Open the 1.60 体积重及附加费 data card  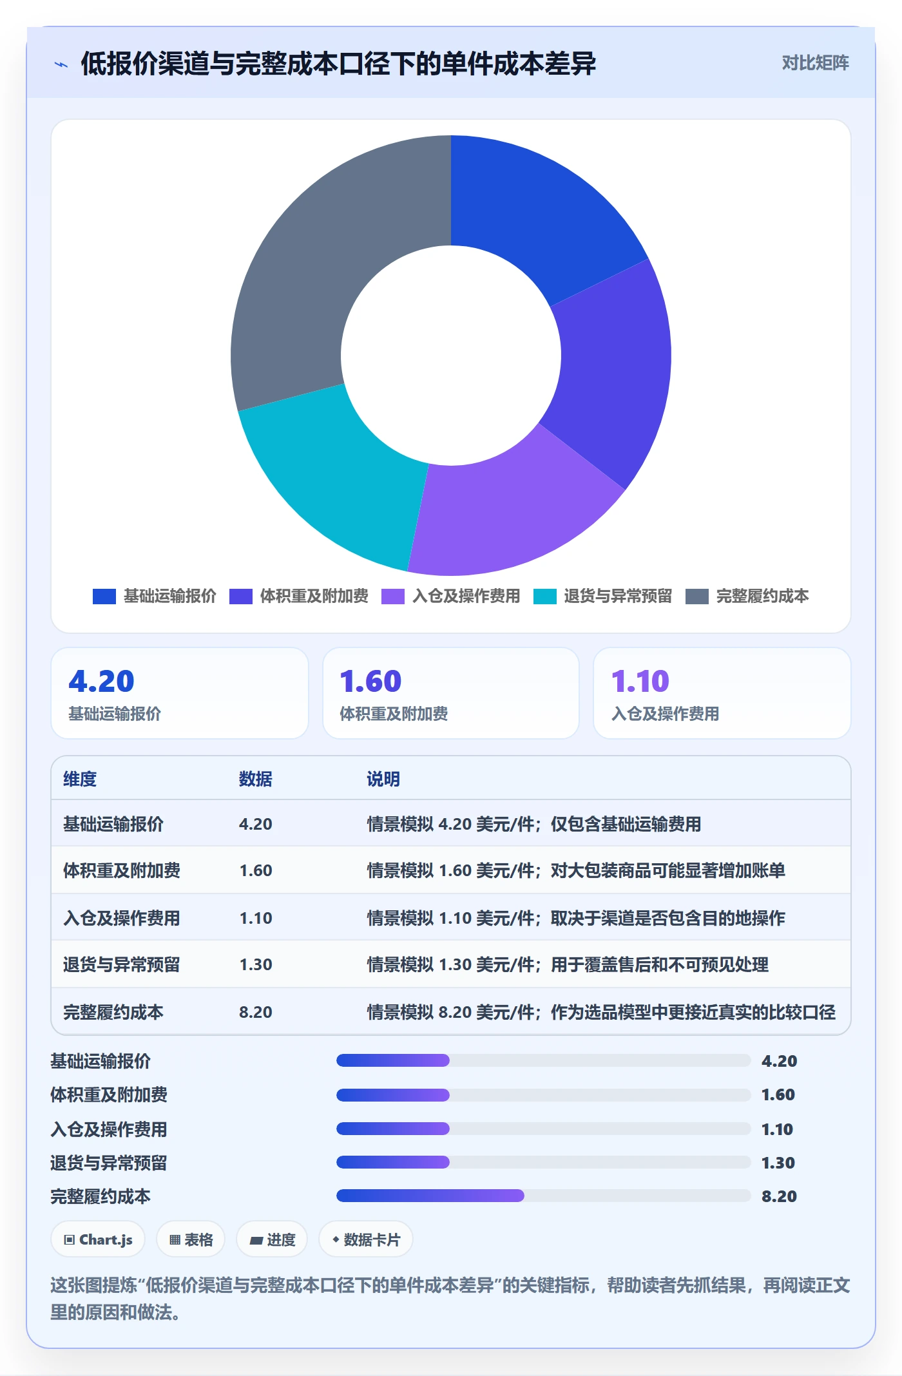point(451,693)
